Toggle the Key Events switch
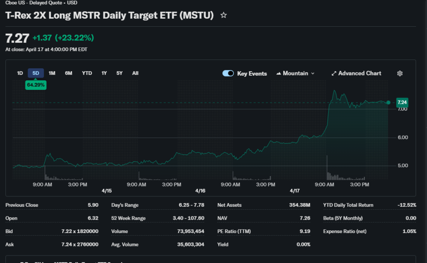 pos(228,73)
